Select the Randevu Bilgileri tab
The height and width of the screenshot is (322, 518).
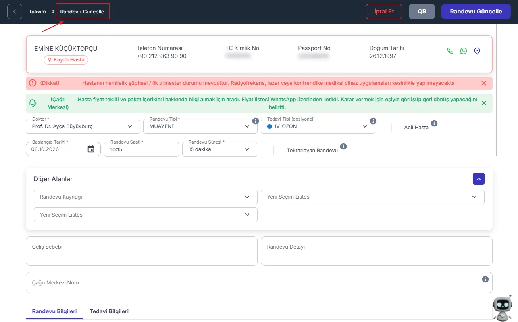(54, 311)
